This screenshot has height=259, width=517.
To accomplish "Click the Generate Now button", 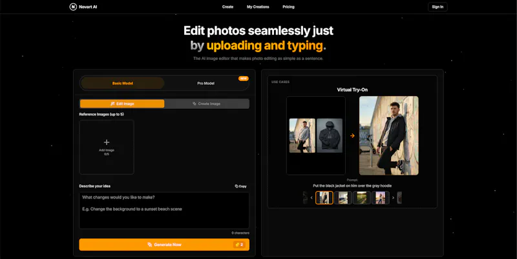I will tap(164, 245).
